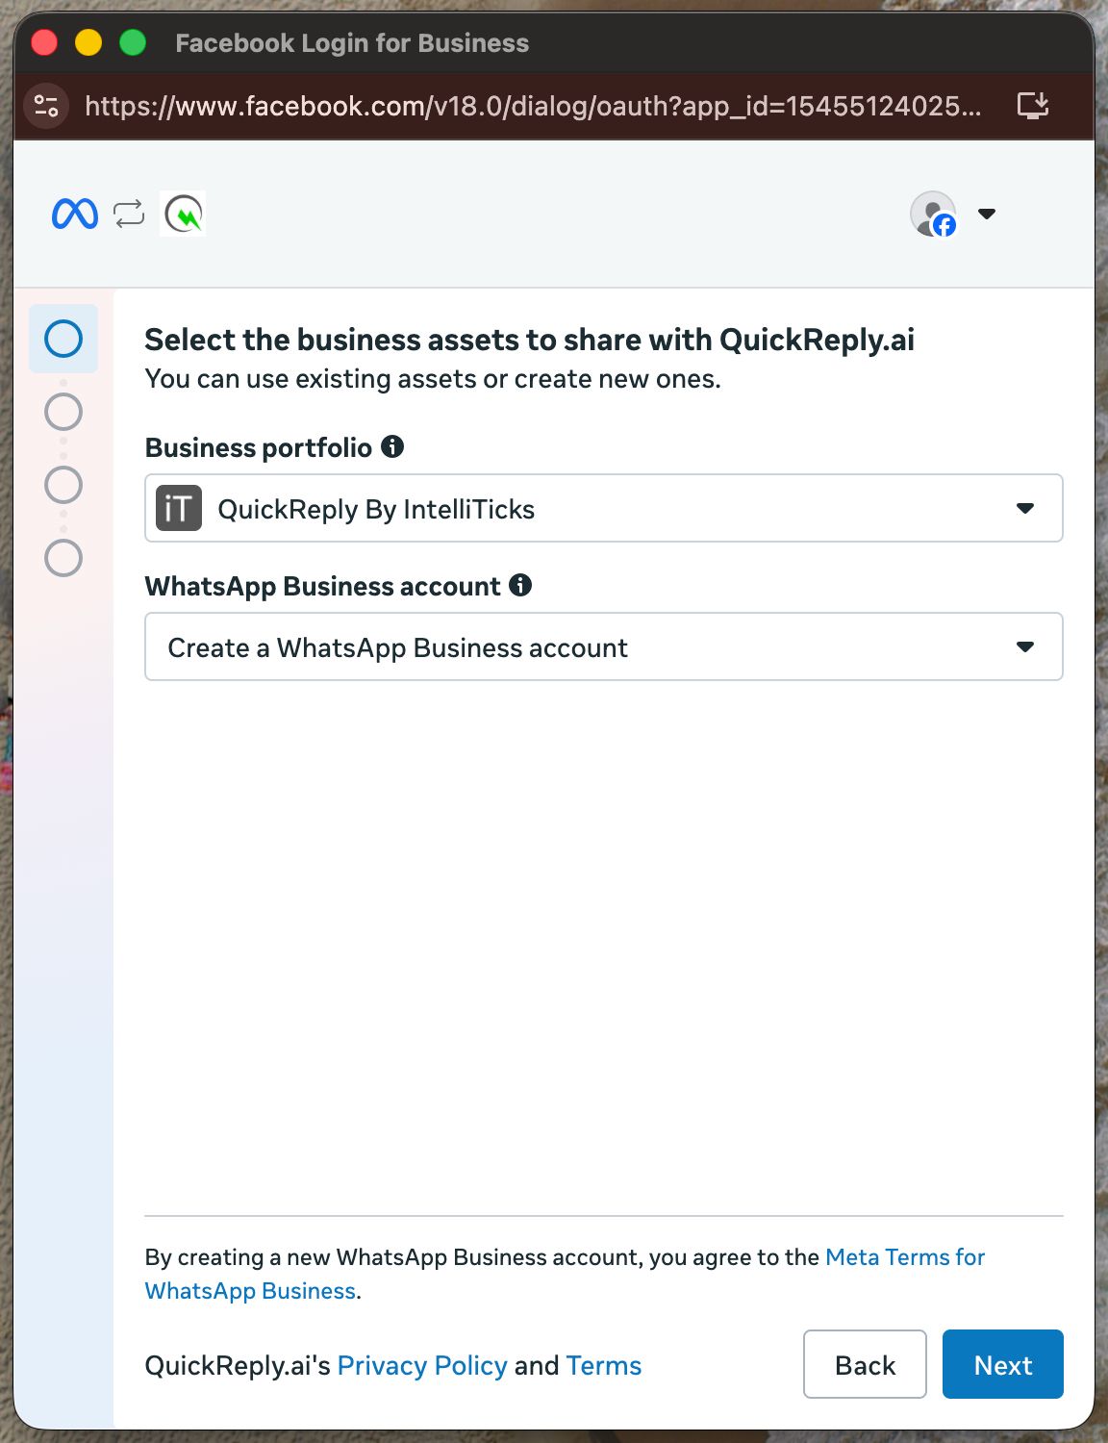
Task: Open the site settings icon in address bar
Action: 46,106
